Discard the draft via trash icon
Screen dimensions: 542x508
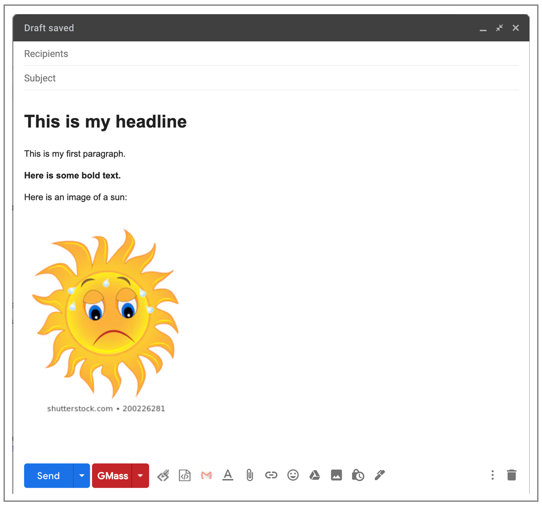point(512,475)
